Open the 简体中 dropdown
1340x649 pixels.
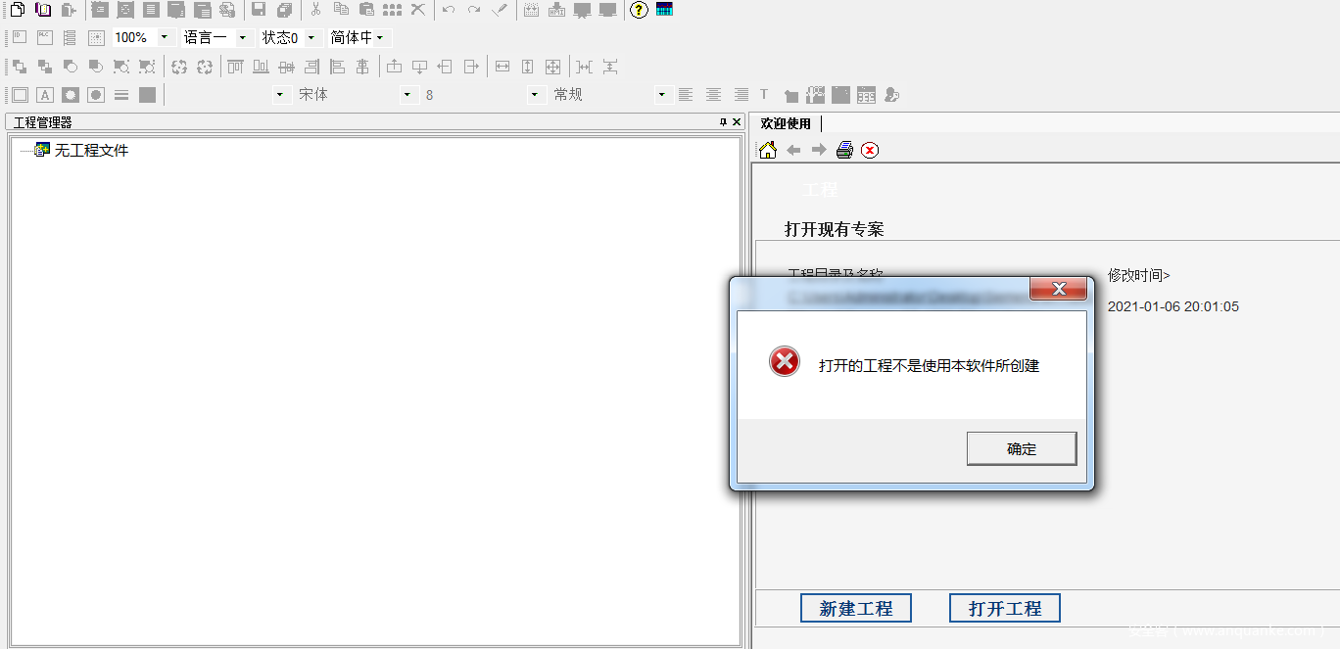tap(379, 37)
